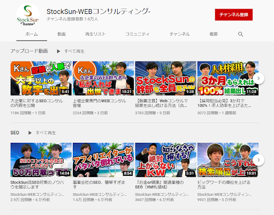Open the アップロード動画 section heading

pos(29,51)
